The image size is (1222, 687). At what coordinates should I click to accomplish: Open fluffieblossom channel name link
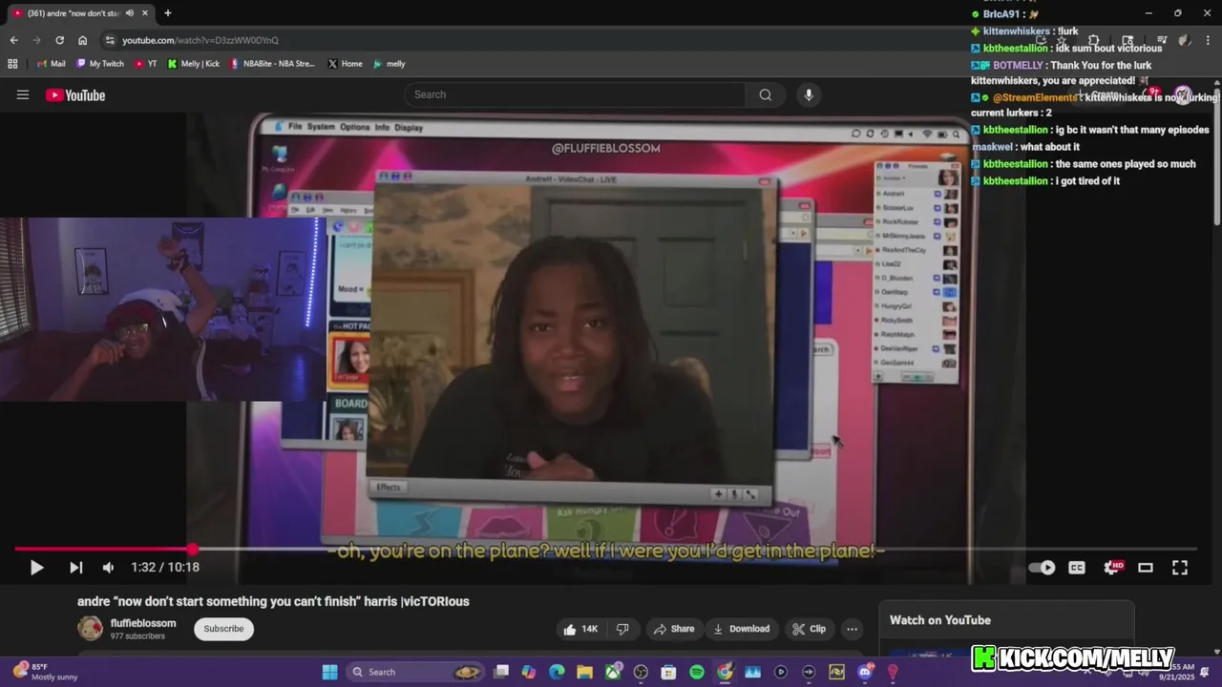pyautogui.click(x=143, y=623)
